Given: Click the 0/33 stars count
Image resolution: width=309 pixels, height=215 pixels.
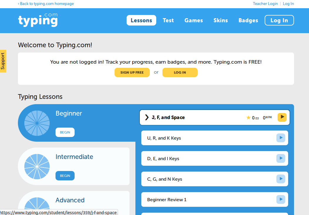Looking at the screenshot, I should click(x=255, y=118).
